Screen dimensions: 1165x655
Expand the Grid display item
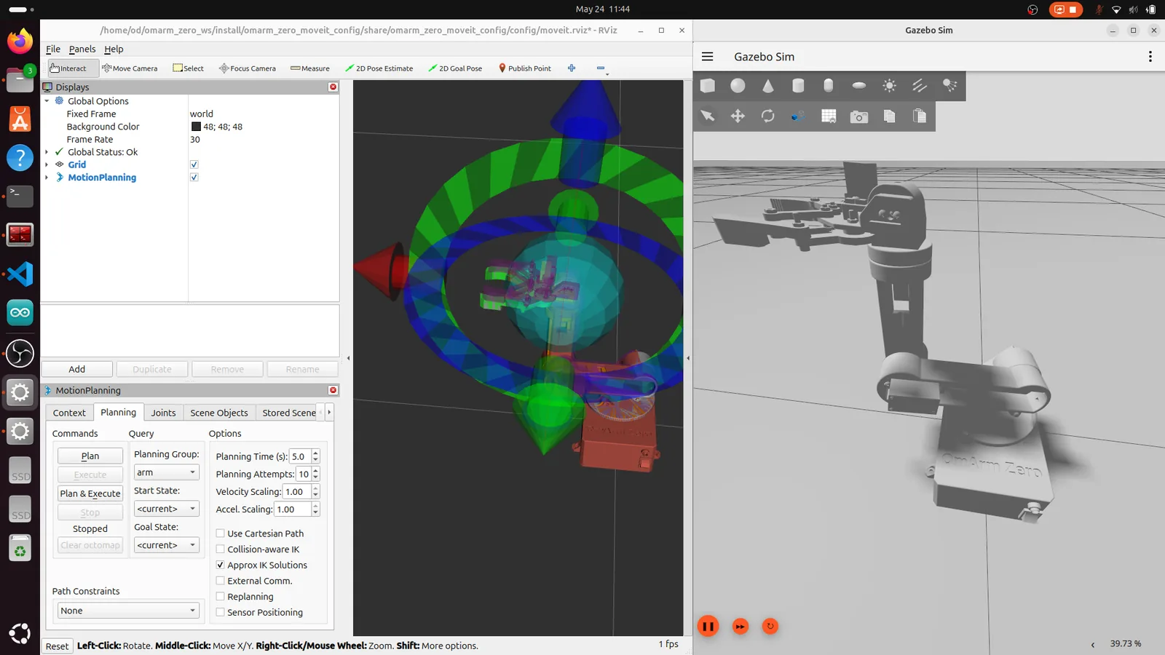47,164
